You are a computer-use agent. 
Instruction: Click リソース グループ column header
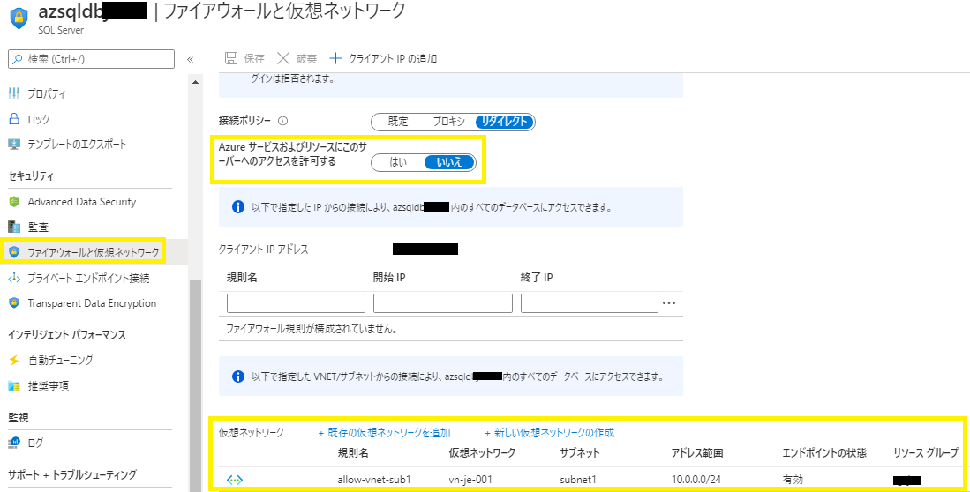click(926, 453)
